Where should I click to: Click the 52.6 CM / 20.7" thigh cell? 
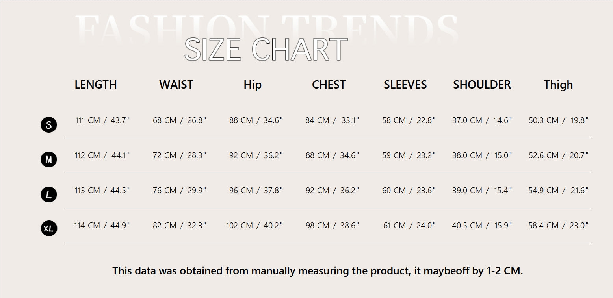click(x=558, y=155)
